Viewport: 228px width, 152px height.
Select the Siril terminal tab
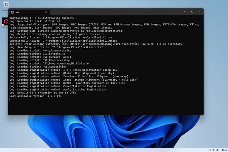coord(29,12)
